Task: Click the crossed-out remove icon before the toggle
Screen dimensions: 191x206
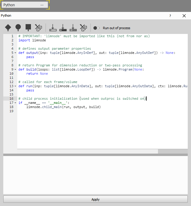Action: (83, 28)
